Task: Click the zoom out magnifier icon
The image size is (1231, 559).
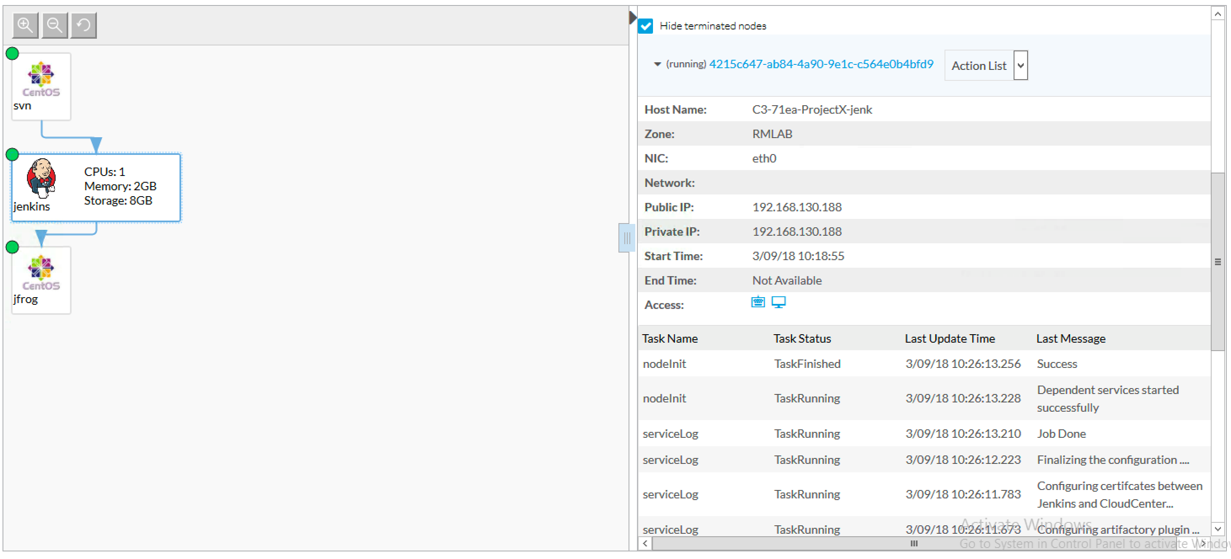Action: coord(54,25)
